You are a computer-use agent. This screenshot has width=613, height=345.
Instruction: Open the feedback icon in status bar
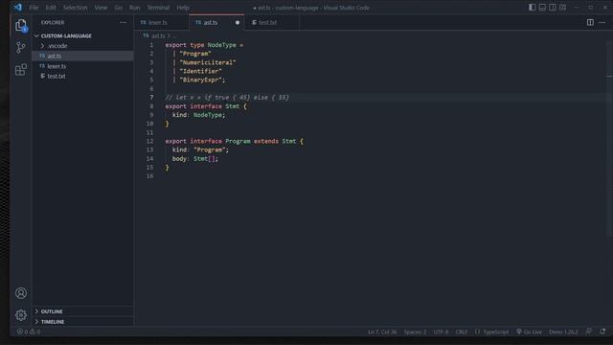point(588,332)
